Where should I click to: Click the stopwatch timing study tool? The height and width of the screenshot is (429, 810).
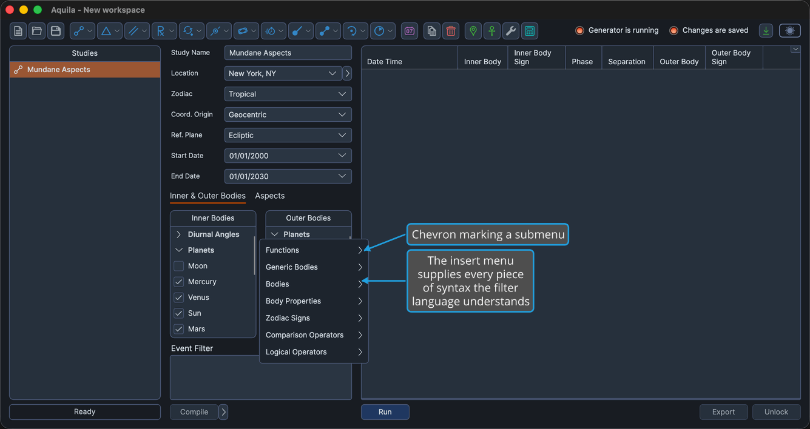pyautogui.click(x=273, y=31)
